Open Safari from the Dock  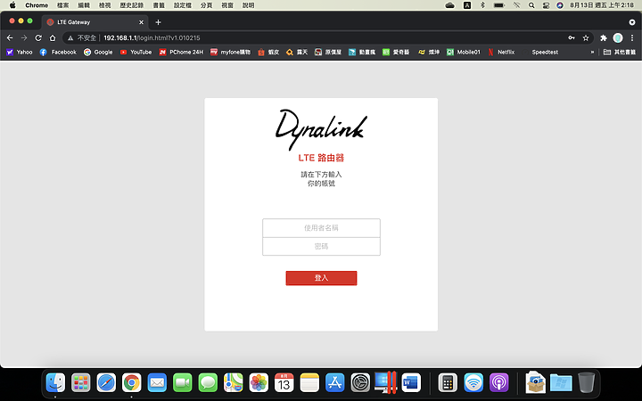tap(106, 383)
